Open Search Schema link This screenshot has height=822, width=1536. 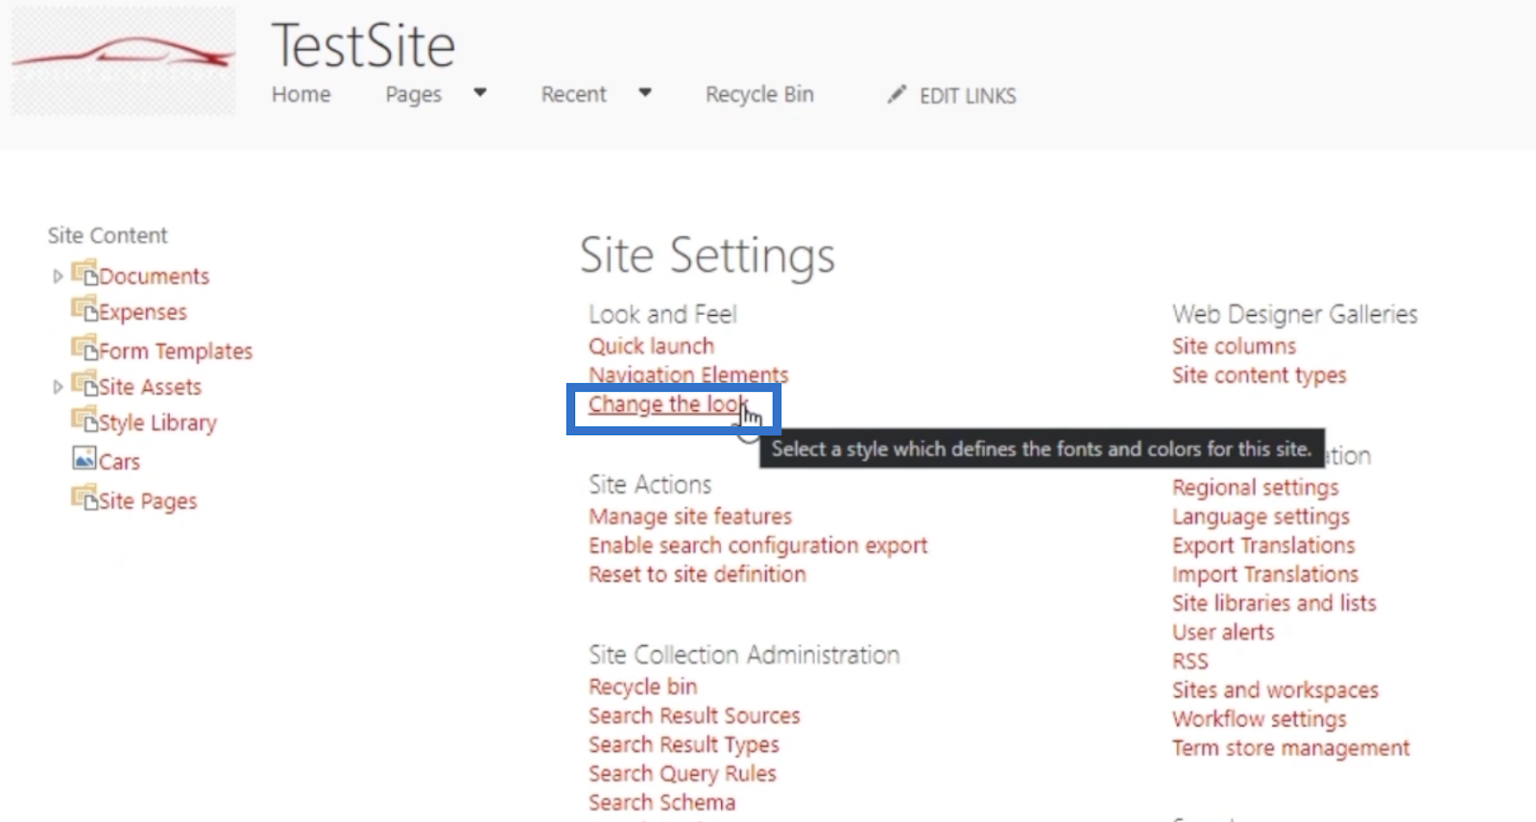pyautogui.click(x=662, y=802)
